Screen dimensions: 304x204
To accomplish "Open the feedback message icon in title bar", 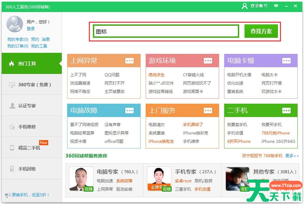I will (276, 6).
